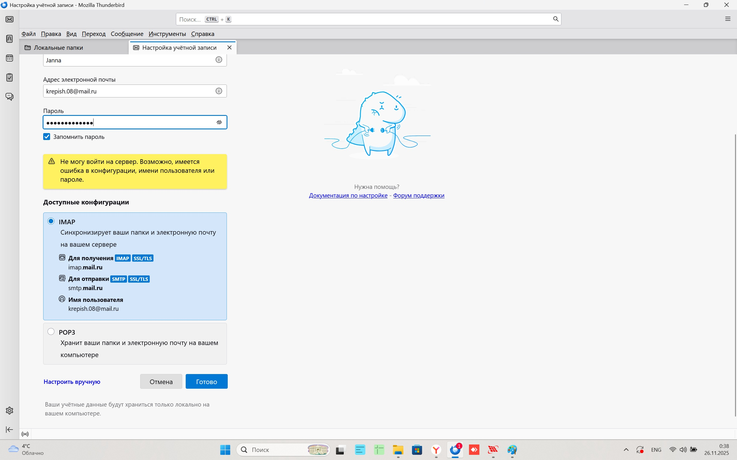Collapse the spaces toolbar arrow icon
The height and width of the screenshot is (460, 737).
pyautogui.click(x=10, y=429)
